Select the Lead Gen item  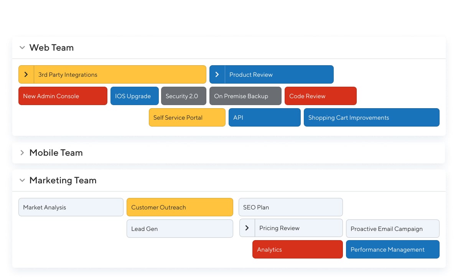(x=180, y=229)
